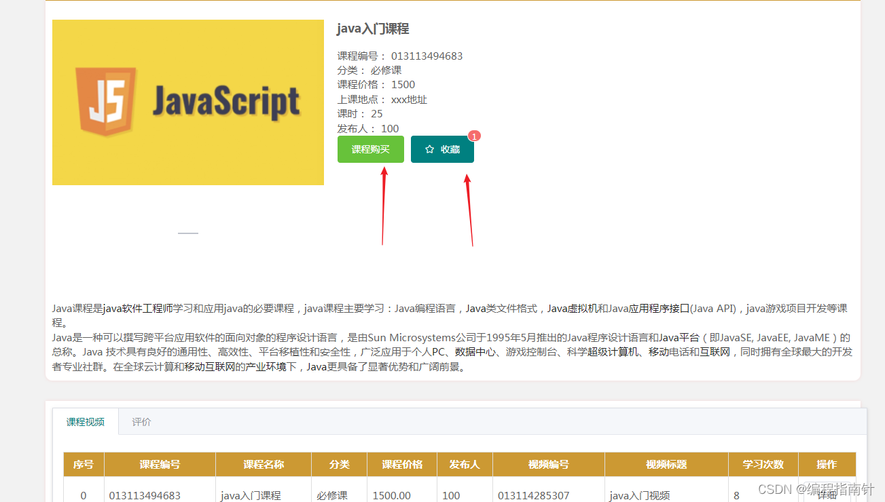Switch to the 评价 tab
Screen dimensions: 885x502
[141, 421]
